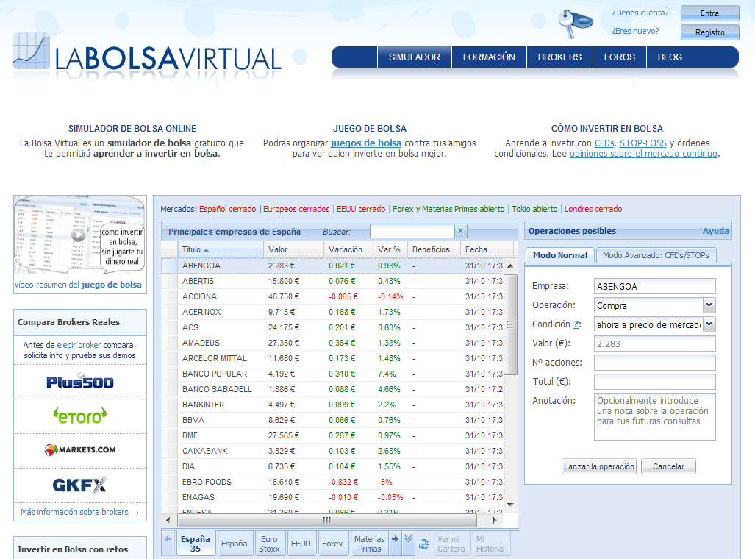The height and width of the screenshot is (559, 755).
Task: Click the refresh quotes icon
Action: click(x=424, y=544)
